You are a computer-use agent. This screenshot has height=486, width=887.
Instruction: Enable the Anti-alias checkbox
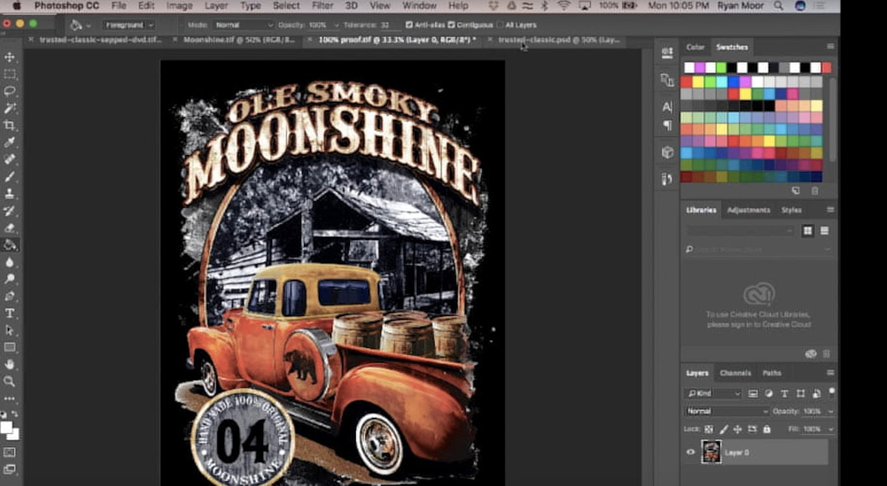(409, 25)
